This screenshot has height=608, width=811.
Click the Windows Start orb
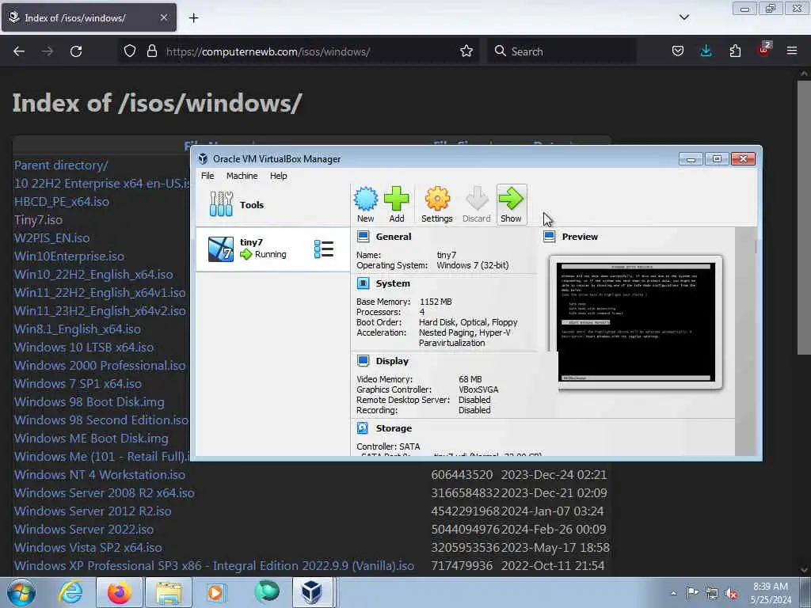[21, 592]
